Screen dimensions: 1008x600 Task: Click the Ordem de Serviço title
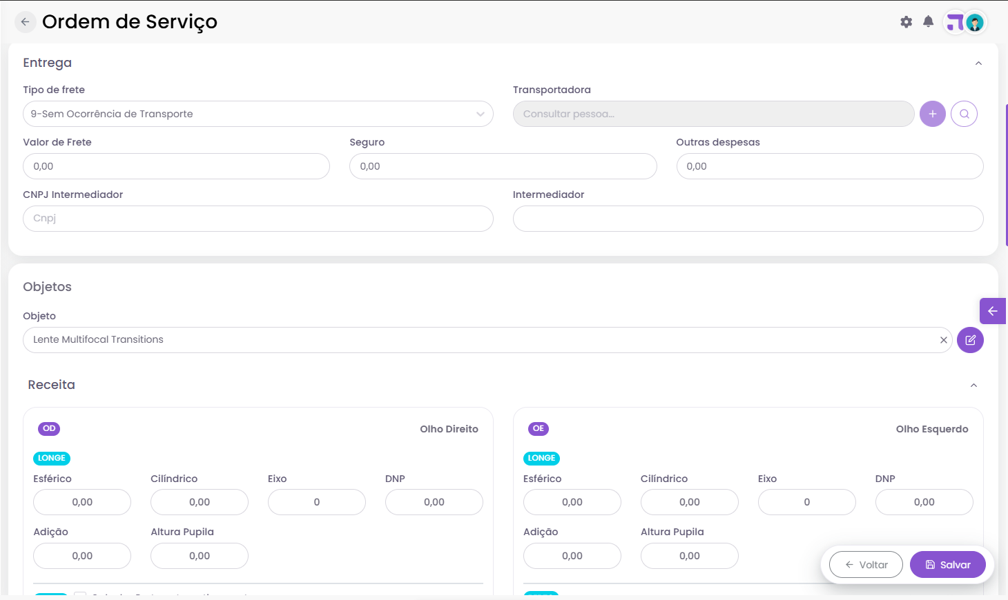pyautogui.click(x=130, y=22)
